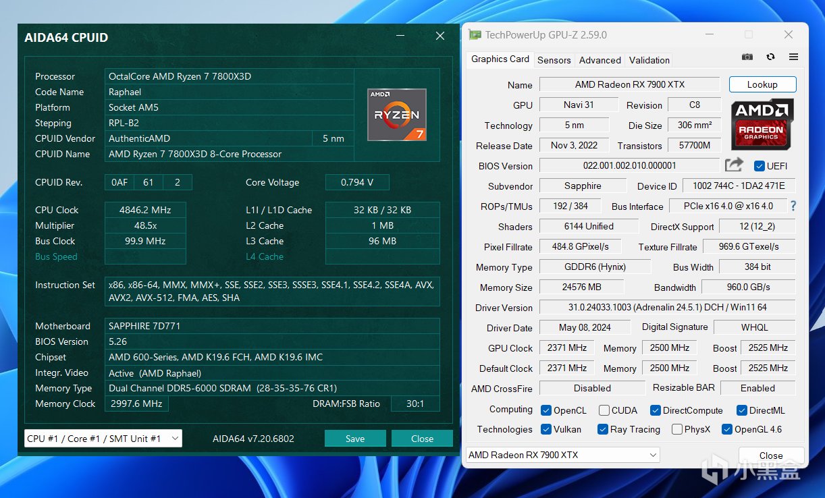Click the Memory Clock 2997.6 MHz value

[x=136, y=404]
